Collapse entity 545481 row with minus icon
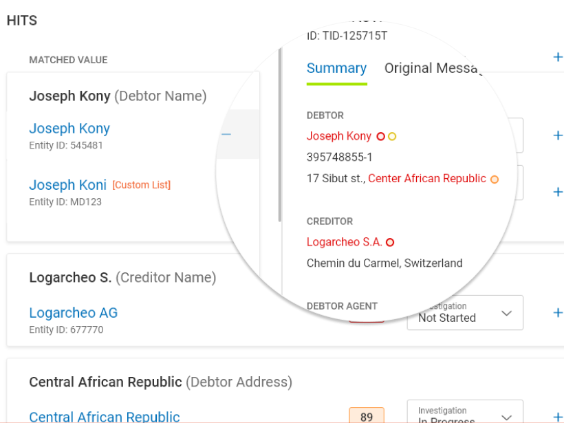Viewport: 564px width, 423px height. pos(226,134)
